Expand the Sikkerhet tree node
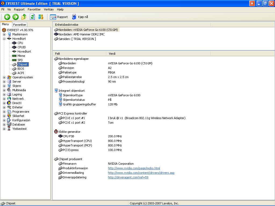 (x=4, y=116)
